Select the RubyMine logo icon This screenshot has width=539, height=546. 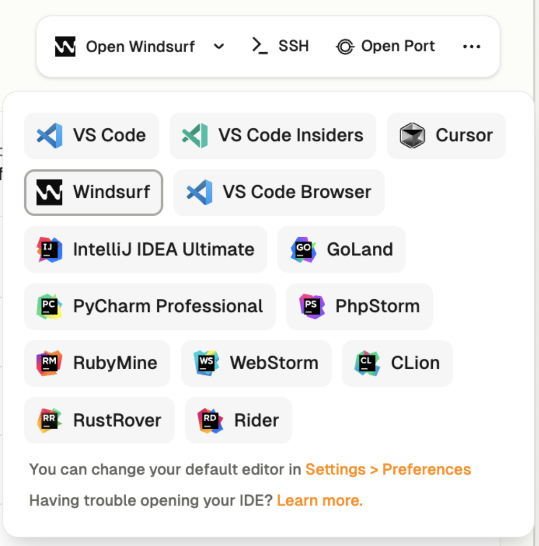[x=49, y=363]
